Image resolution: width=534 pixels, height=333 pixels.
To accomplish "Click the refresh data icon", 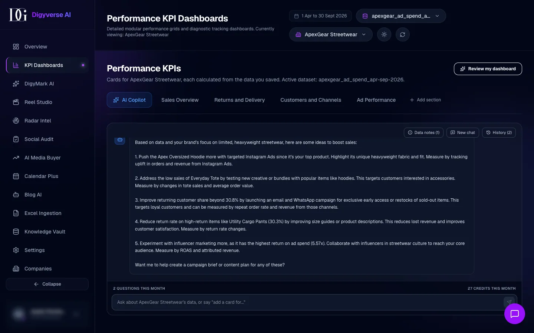I will pyautogui.click(x=403, y=34).
